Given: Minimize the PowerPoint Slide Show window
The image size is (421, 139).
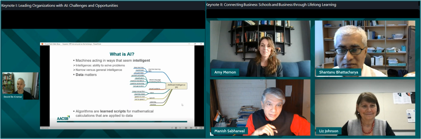Looking at the screenshot, I should point(189,44).
